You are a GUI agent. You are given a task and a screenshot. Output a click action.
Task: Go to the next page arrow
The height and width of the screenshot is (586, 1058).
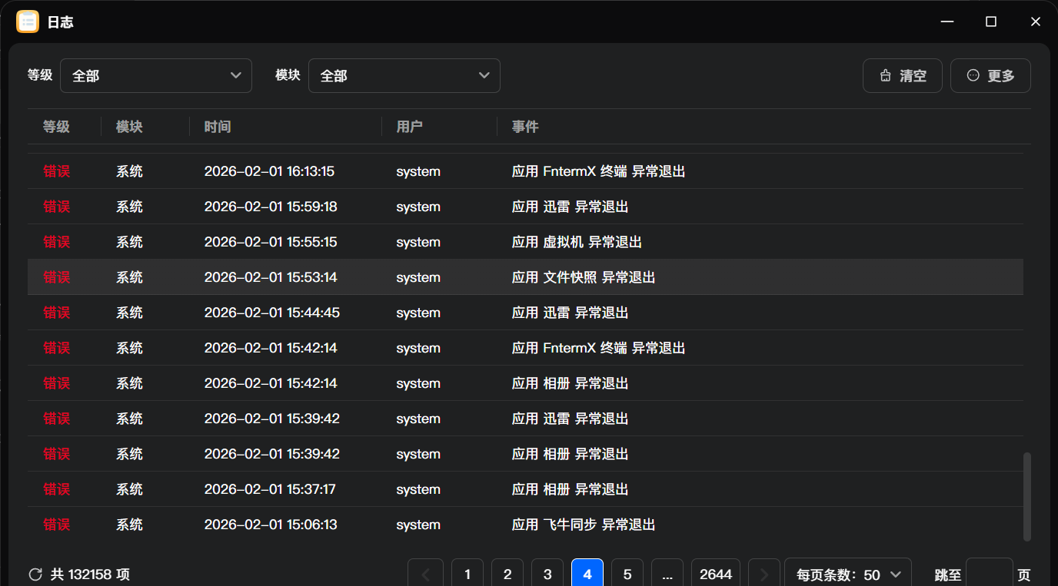(x=764, y=574)
